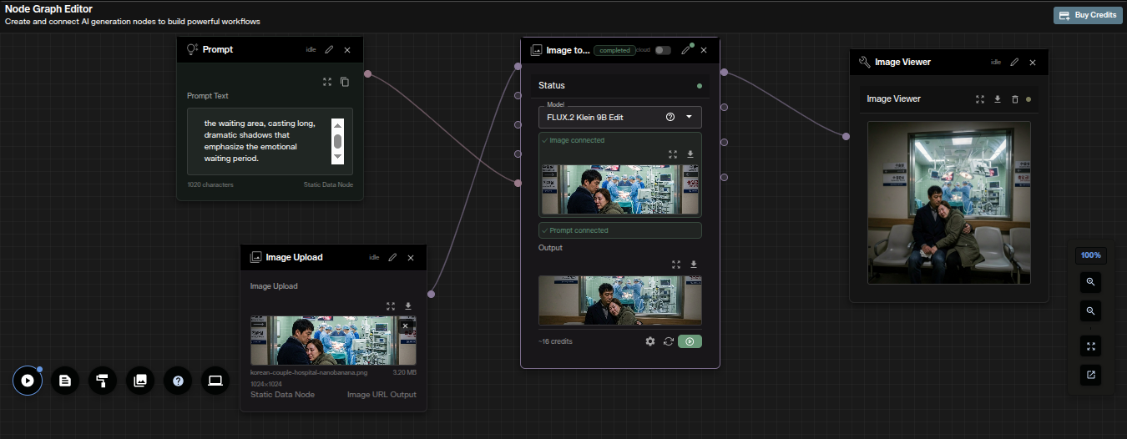Download the uploaded image in Image Upload node

(408, 305)
